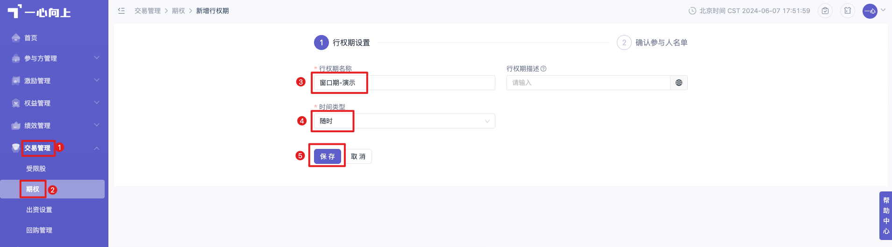Open the clipboard task icon in header

[x=825, y=11]
